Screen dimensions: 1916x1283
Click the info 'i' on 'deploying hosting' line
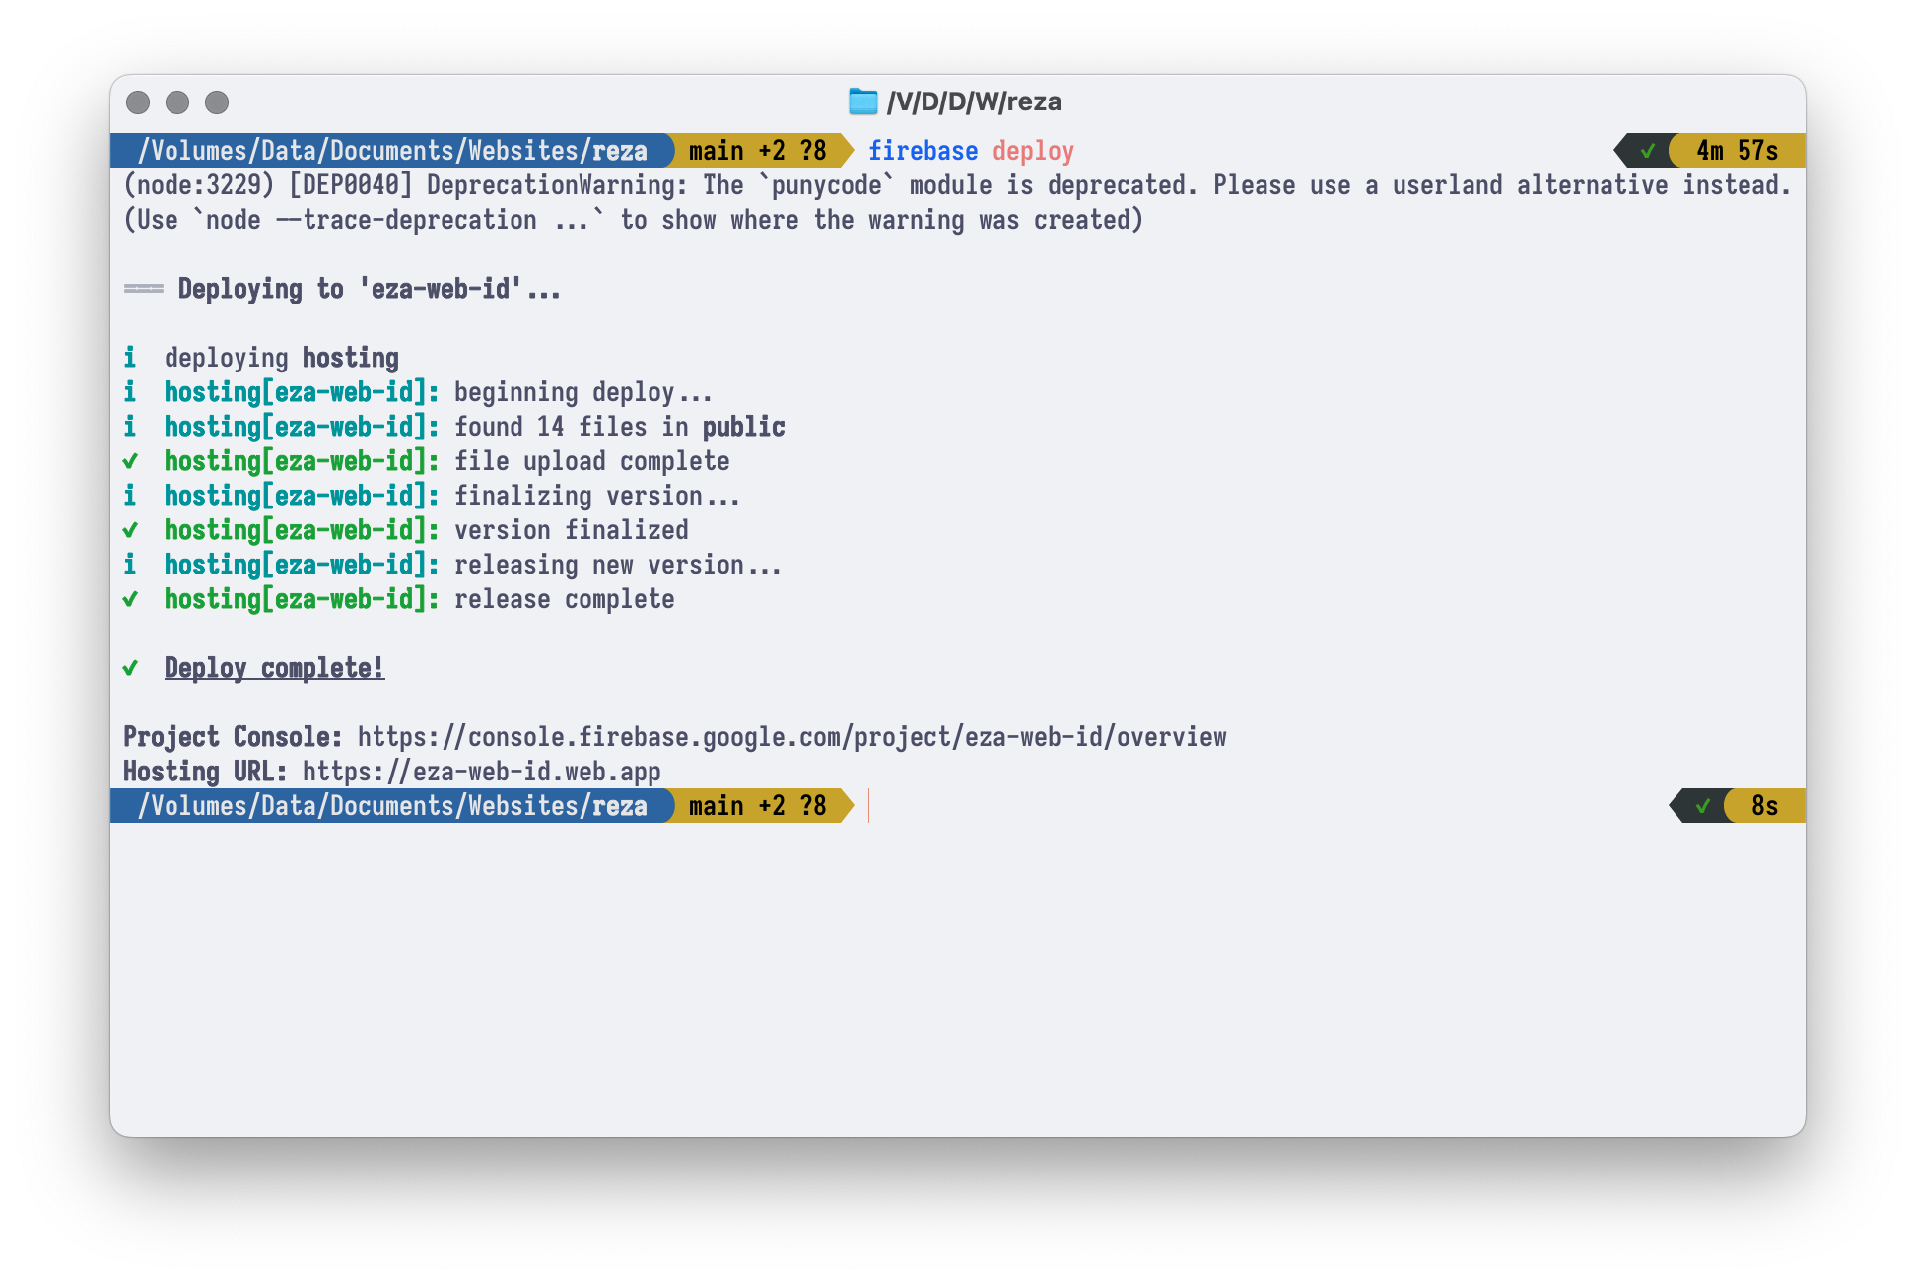(x=130, y=358)
